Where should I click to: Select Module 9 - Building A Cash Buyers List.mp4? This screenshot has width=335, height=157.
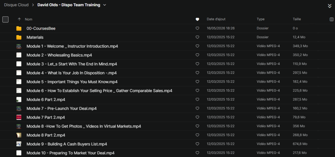(67, 144)
